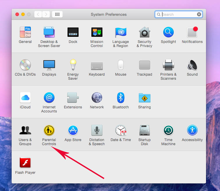
Task: Clear the search field with X button
Action: pyautogui.click(x=199, y=14)
